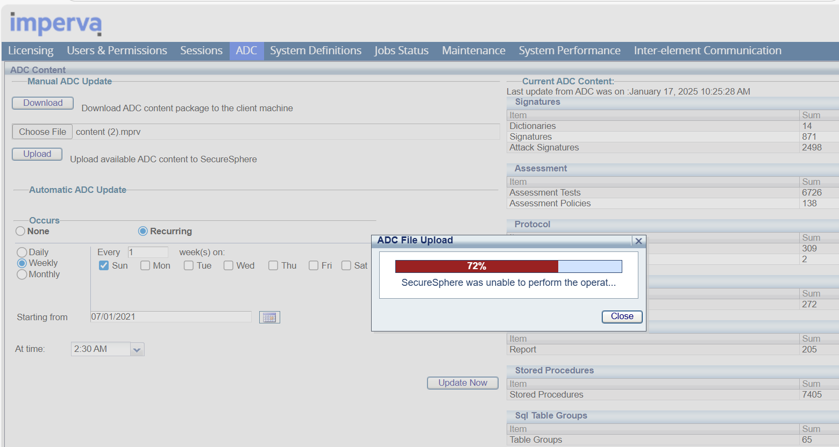
Task: Click the Close button in upload dialog
Action: tap(622, 316)
